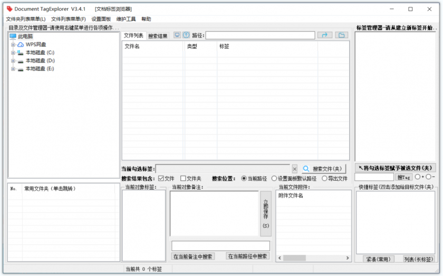Toggle the 文件夹 checkbox
The height and width of the screenshot is (276, 443).
tap(183, 179)
